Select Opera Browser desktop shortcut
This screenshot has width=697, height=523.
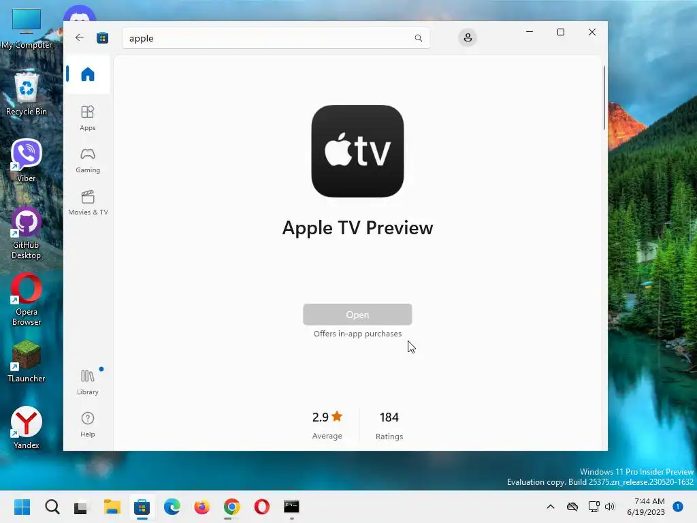click(x=27, y=300)
